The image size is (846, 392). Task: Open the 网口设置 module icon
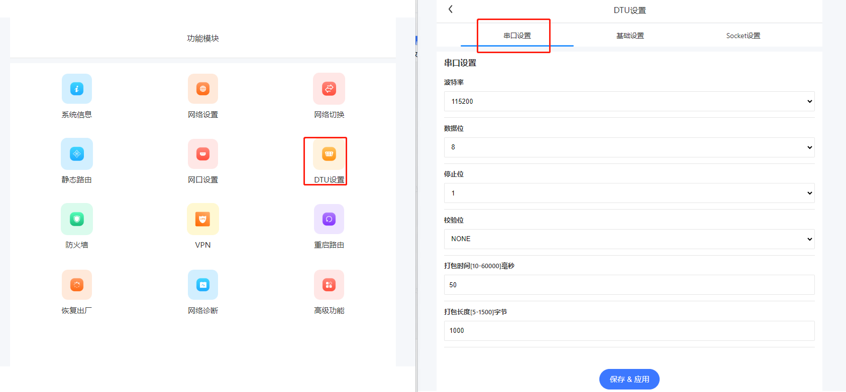[x=203, y=154]
